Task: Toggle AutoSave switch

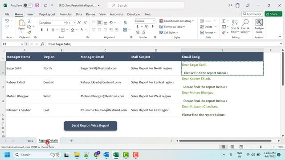Action: pos(28,5)
